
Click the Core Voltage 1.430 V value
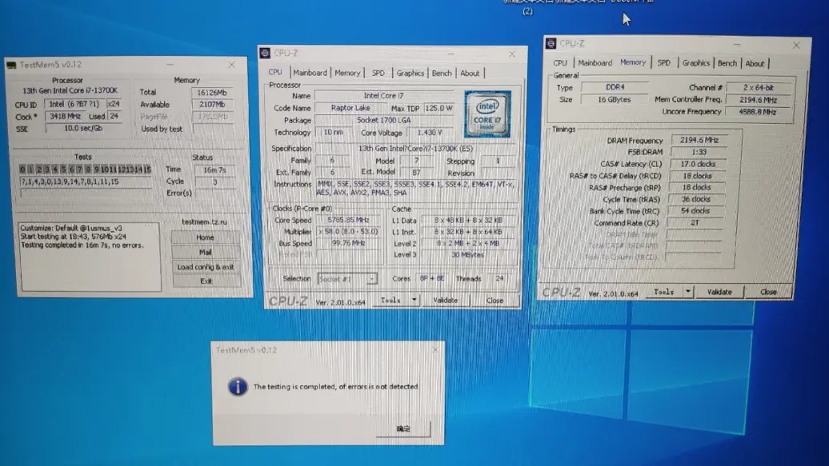(x=429, y=133)
